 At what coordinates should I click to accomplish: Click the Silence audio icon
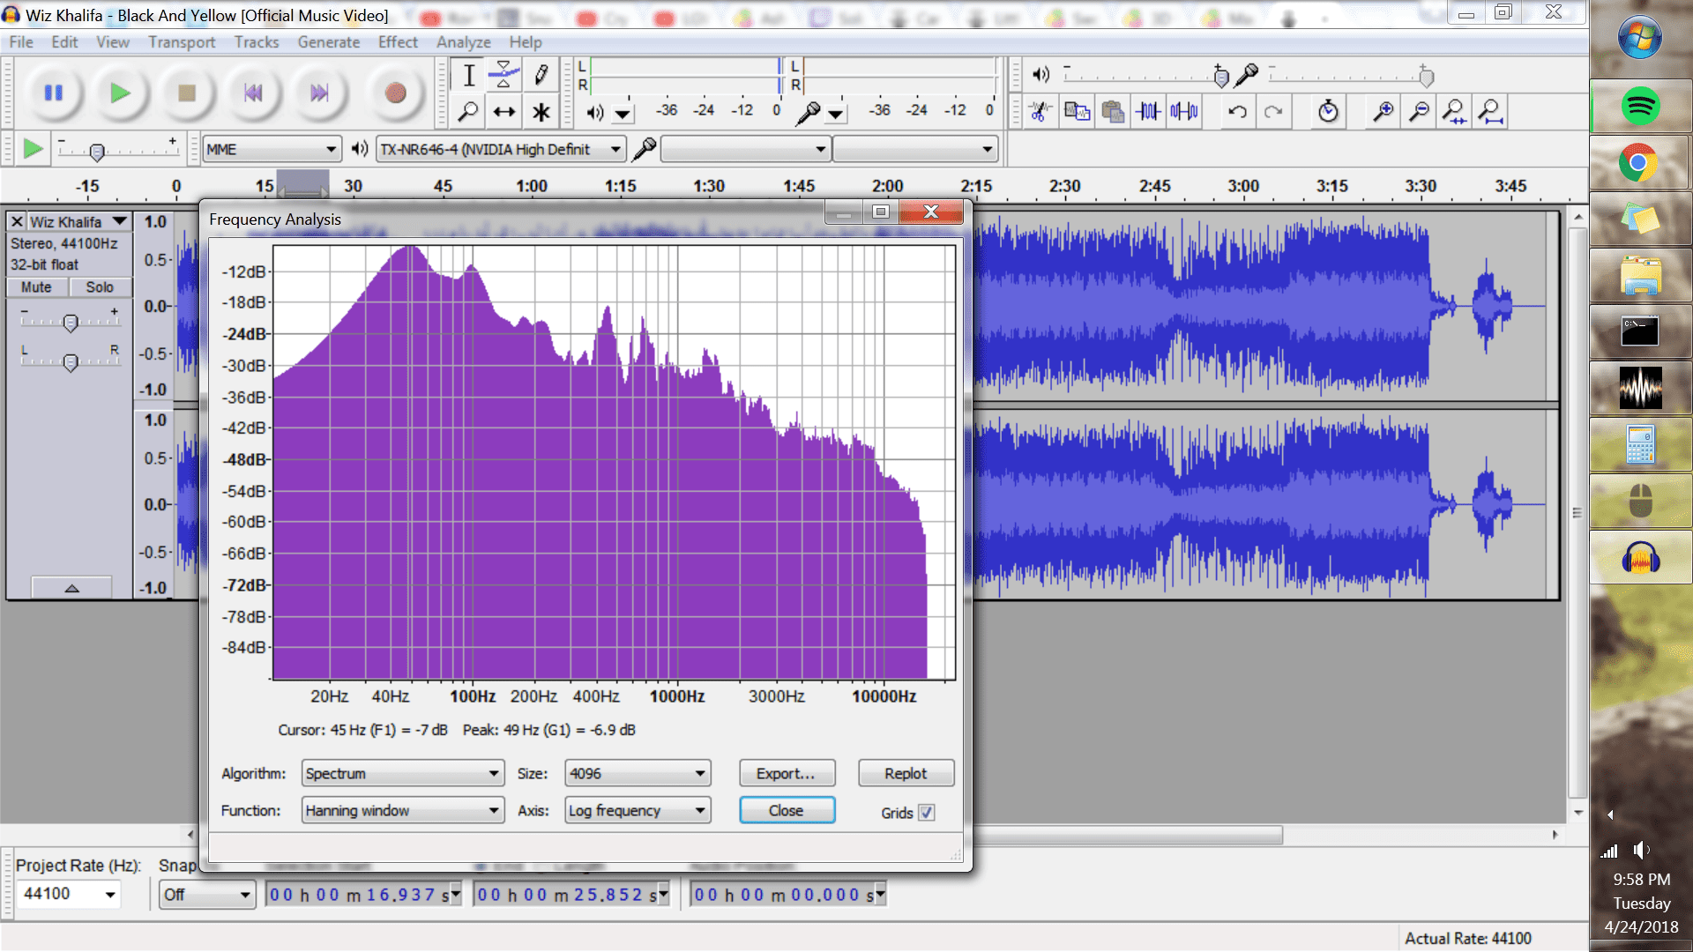tap(1184, 111)
